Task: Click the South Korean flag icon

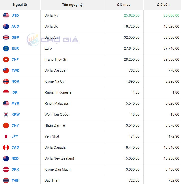Action: tap(6, 114)
